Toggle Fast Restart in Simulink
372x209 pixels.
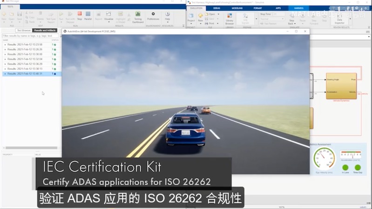[268, 24]
